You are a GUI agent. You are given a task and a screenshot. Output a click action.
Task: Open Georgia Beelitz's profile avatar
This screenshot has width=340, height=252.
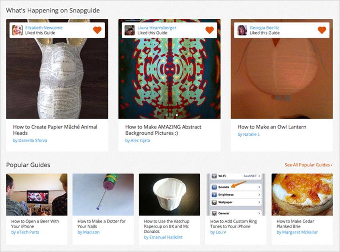[x=242, y=30]
